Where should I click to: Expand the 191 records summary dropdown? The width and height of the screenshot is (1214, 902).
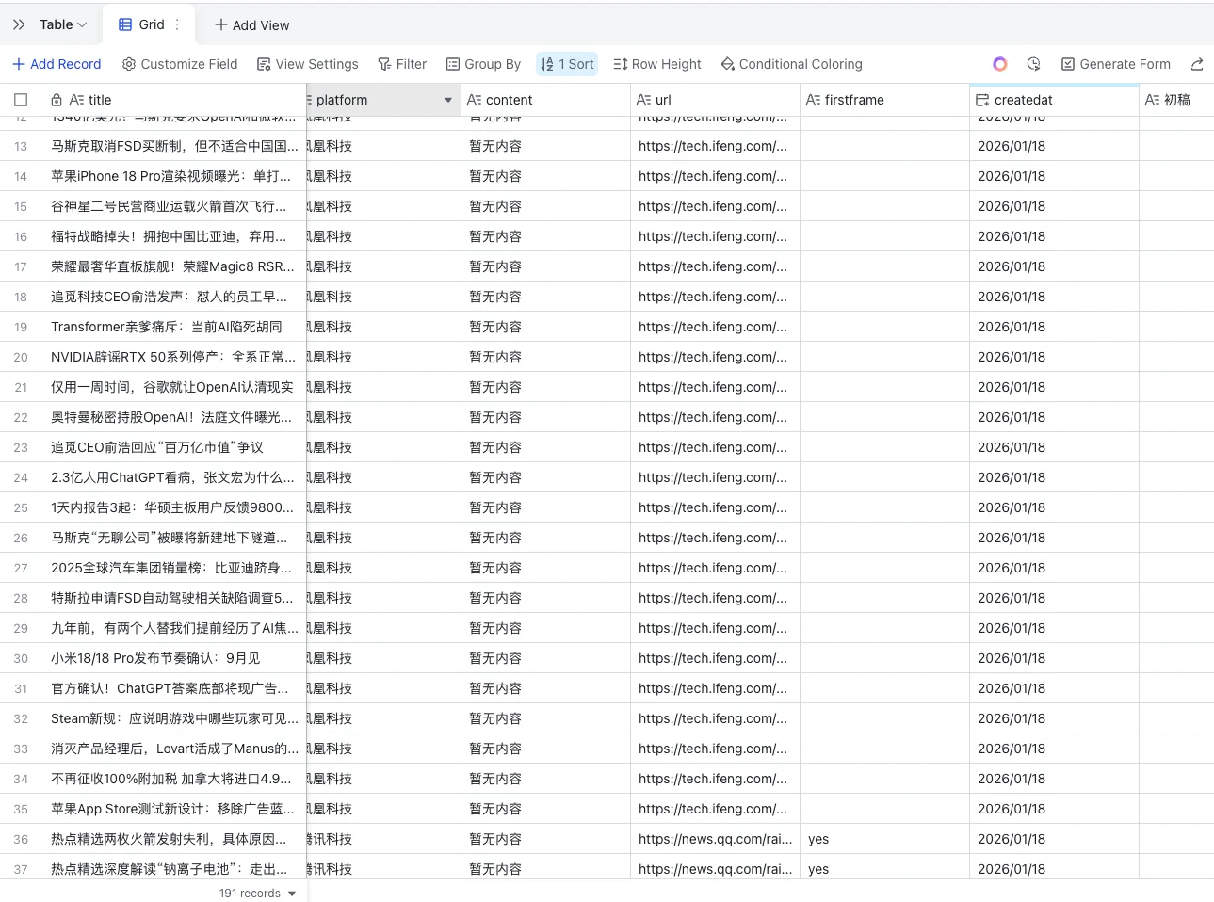point(258,893)
